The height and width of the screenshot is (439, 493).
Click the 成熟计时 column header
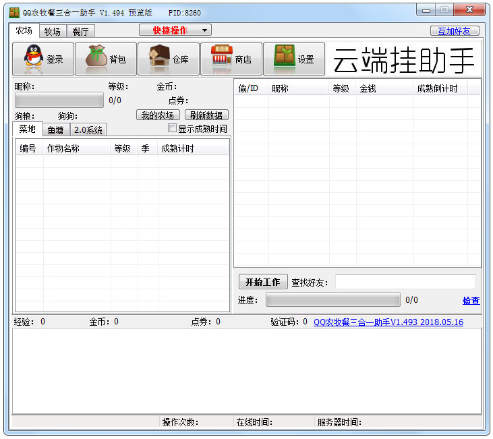pos(193,148)
